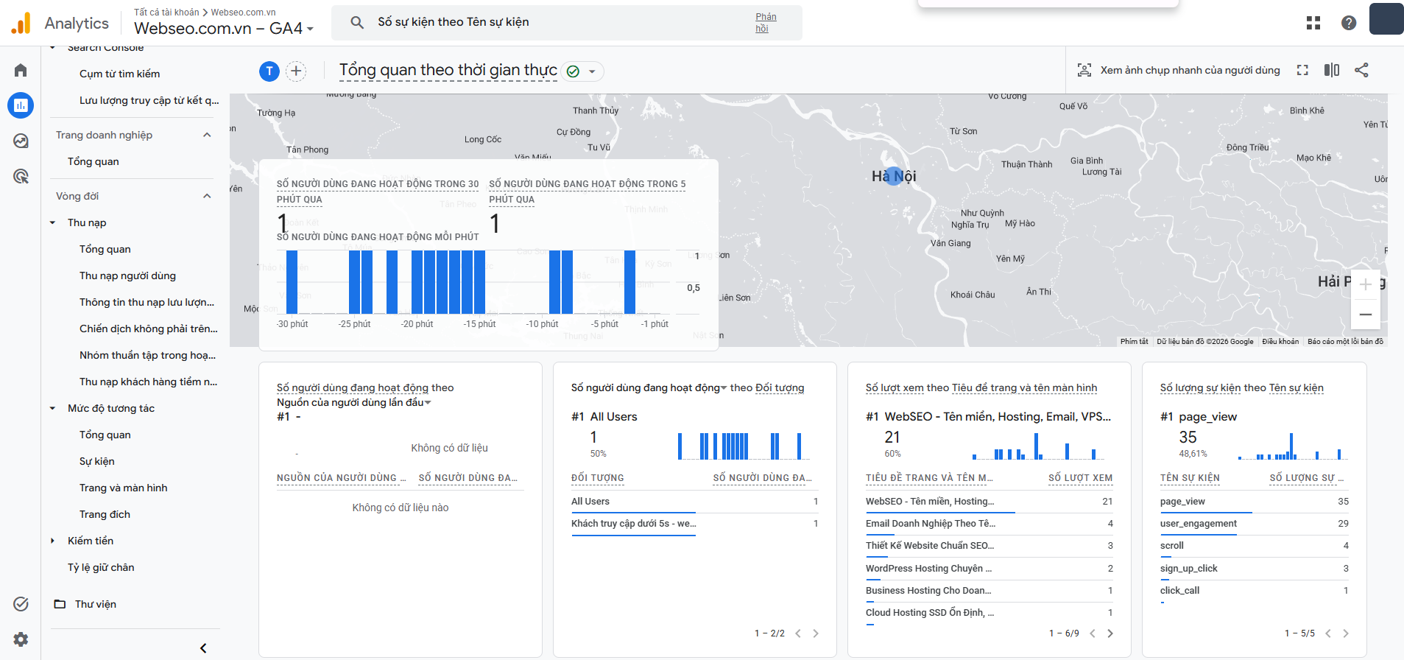Screen dimensions: 1404x660
Task: Click the Library folder icon
Action: point(60,604)
